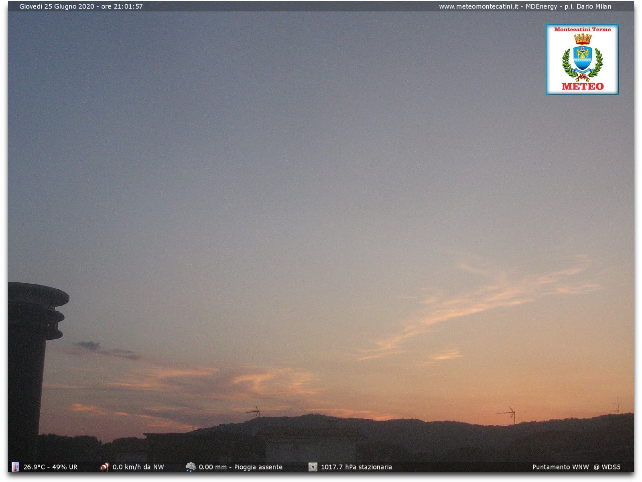
Task: Click the 0.0 km/h da NW wind reading
Action: (x=138, y=467)
